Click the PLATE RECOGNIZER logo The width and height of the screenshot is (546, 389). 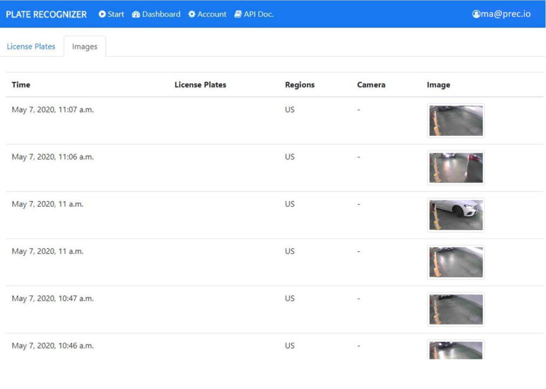46,15
